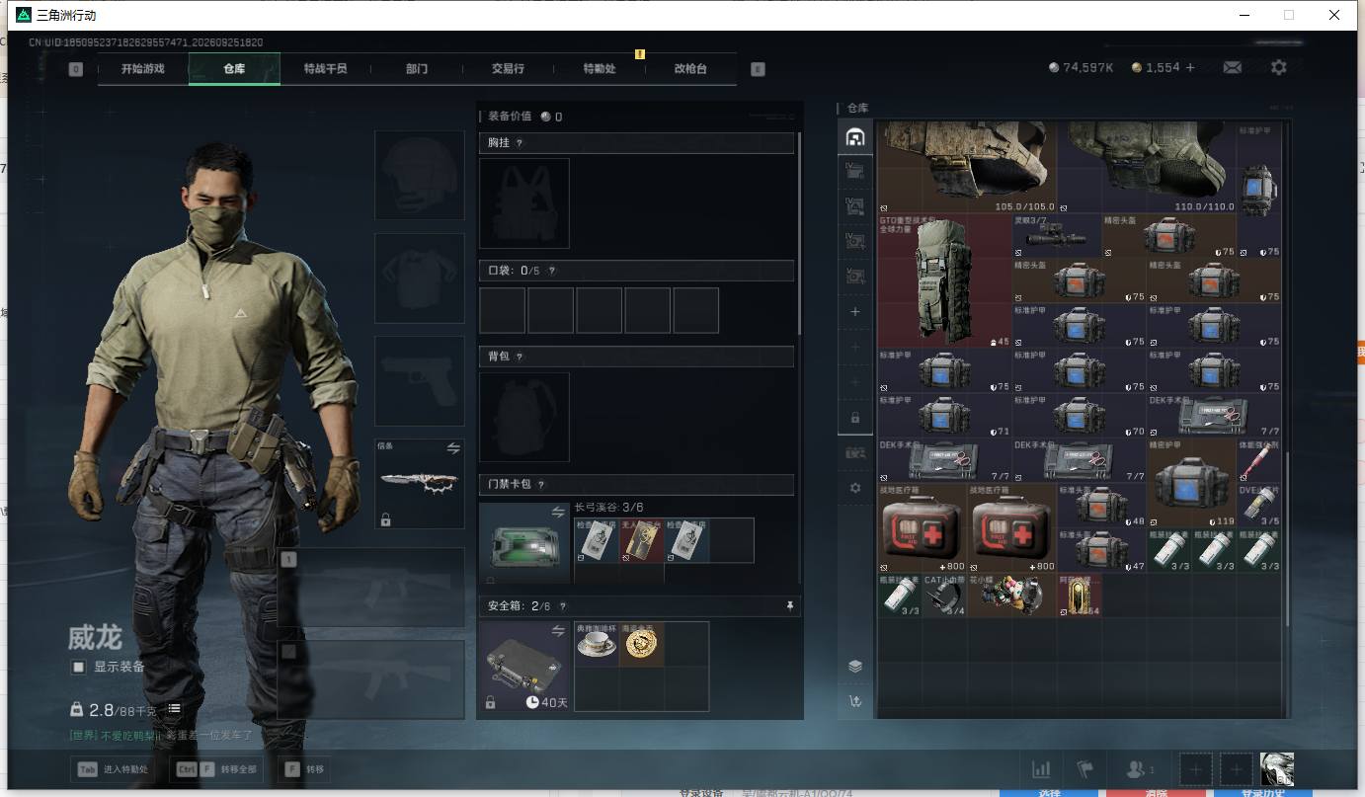Click swap arrows on the 安全箱 case
1365x797 pixels.
click(x=558, y=630)
